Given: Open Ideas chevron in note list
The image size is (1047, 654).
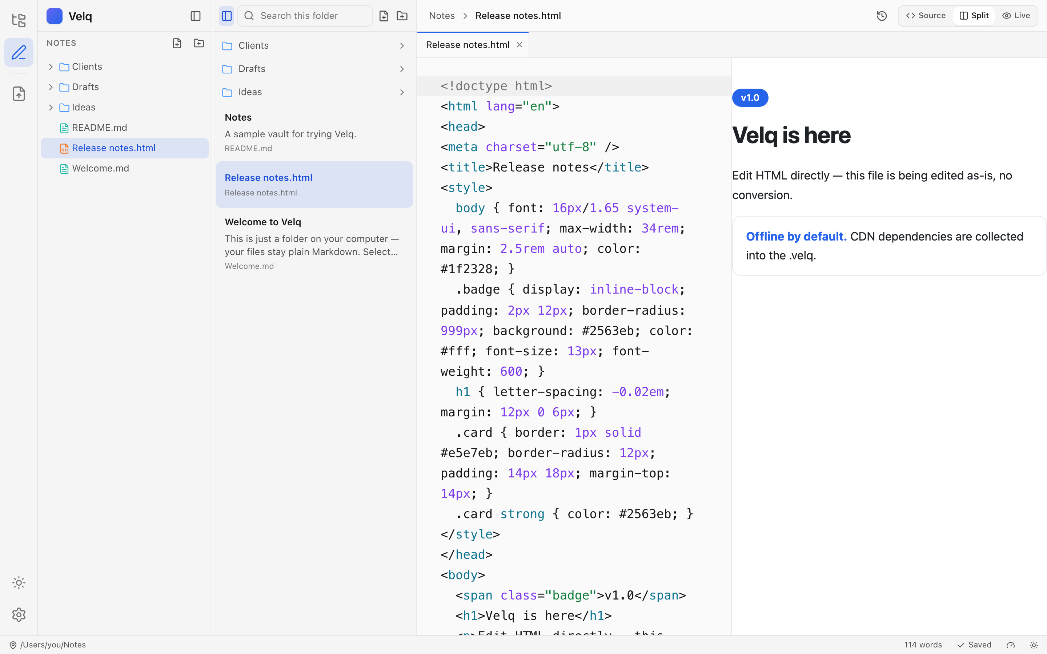Looking at the screenshot, I should (x=402, y=92).
